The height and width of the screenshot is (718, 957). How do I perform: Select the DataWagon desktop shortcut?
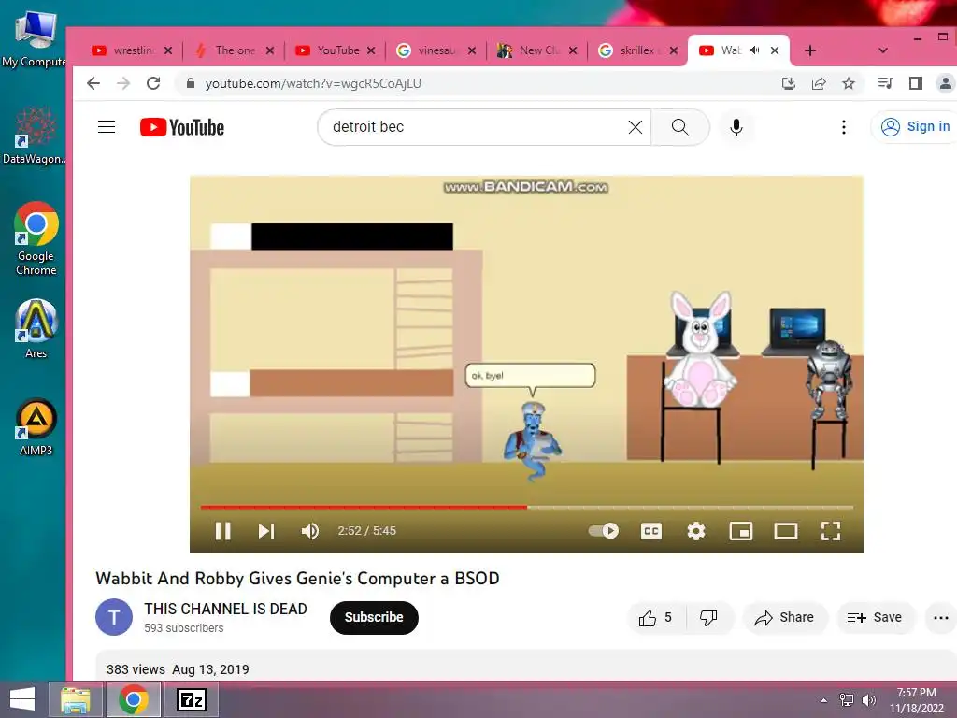point(35,136)
